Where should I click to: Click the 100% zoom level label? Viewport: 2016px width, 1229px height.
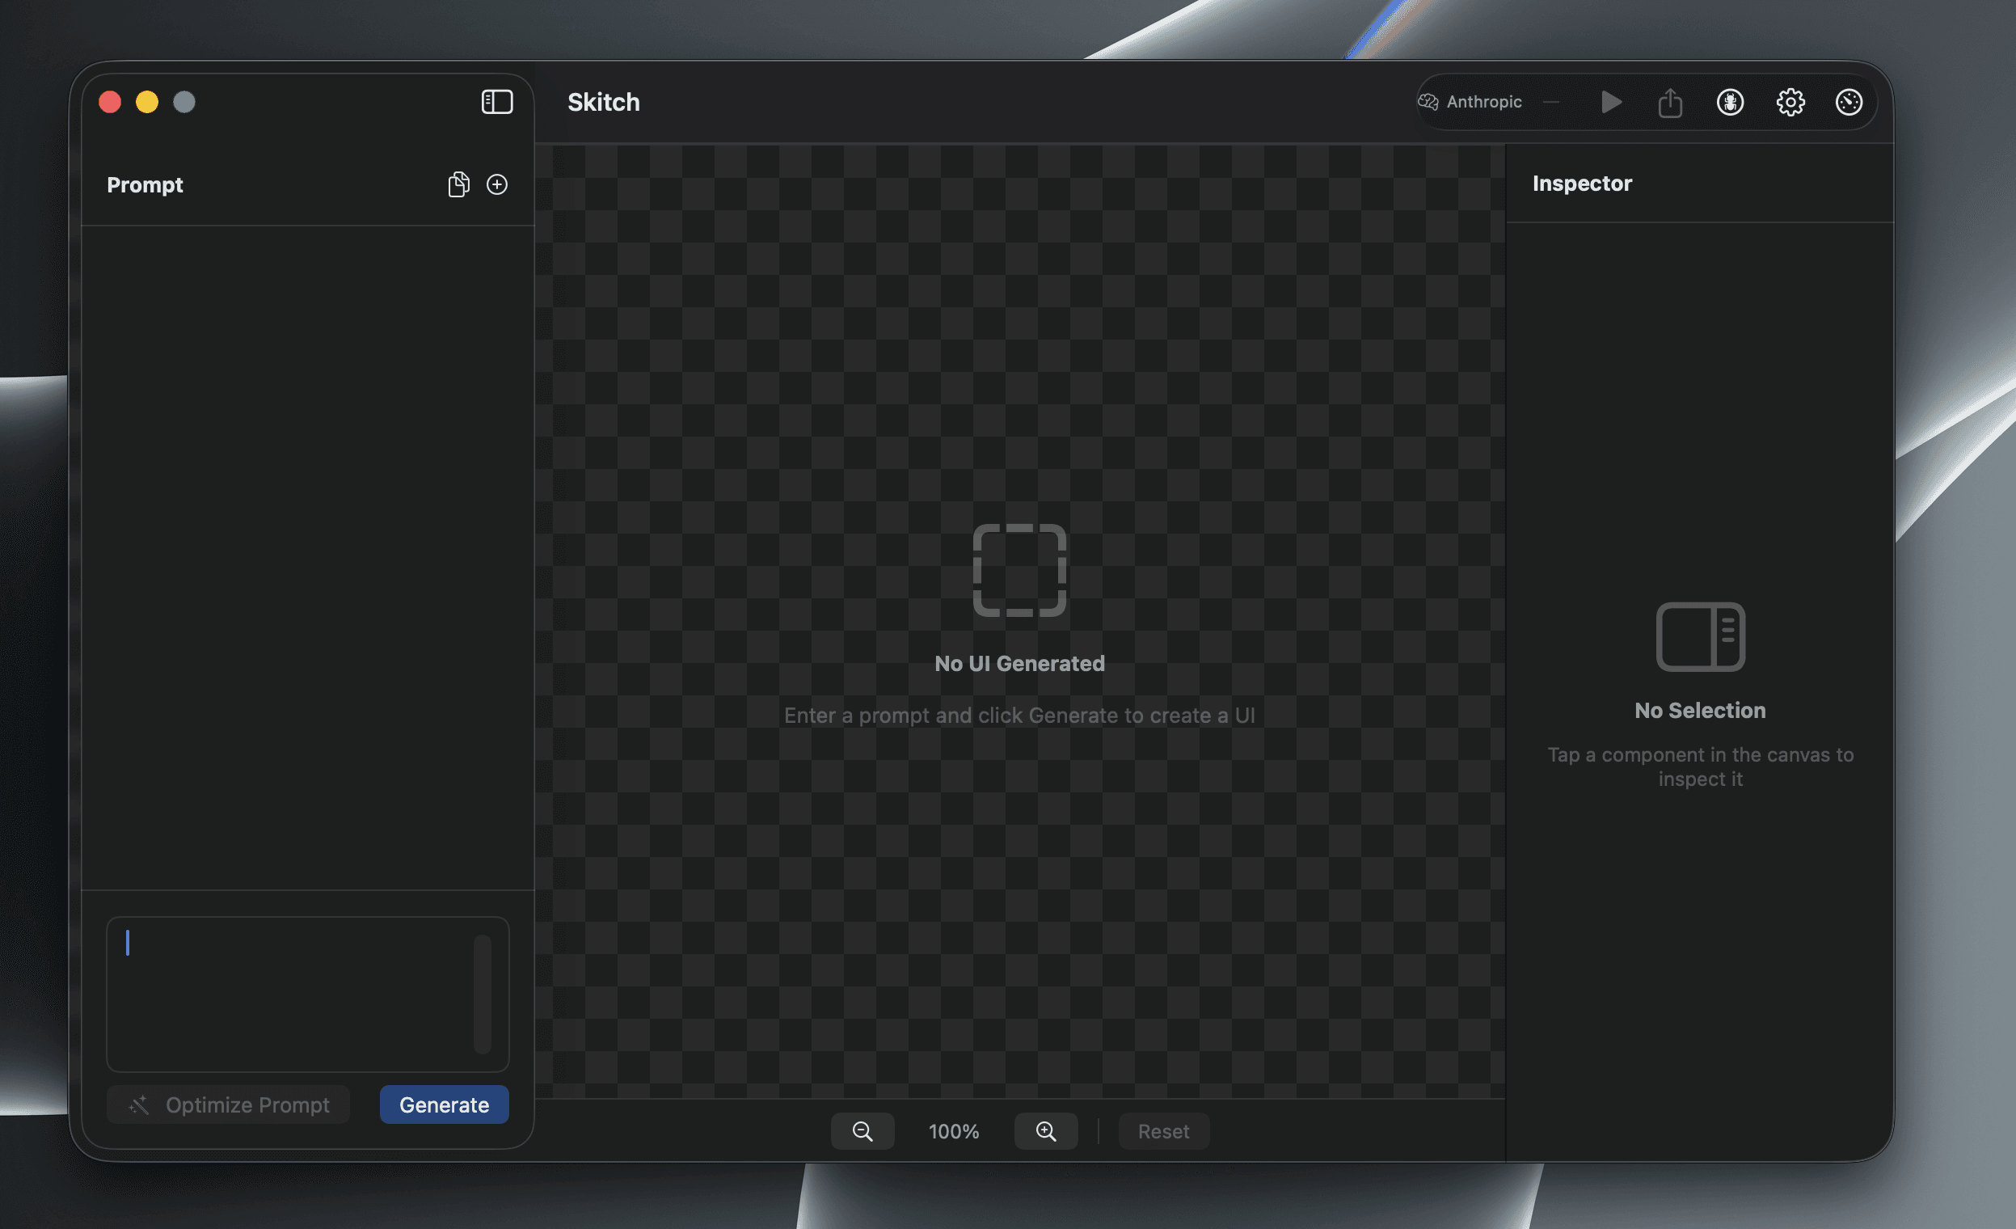pos(953,1131)
